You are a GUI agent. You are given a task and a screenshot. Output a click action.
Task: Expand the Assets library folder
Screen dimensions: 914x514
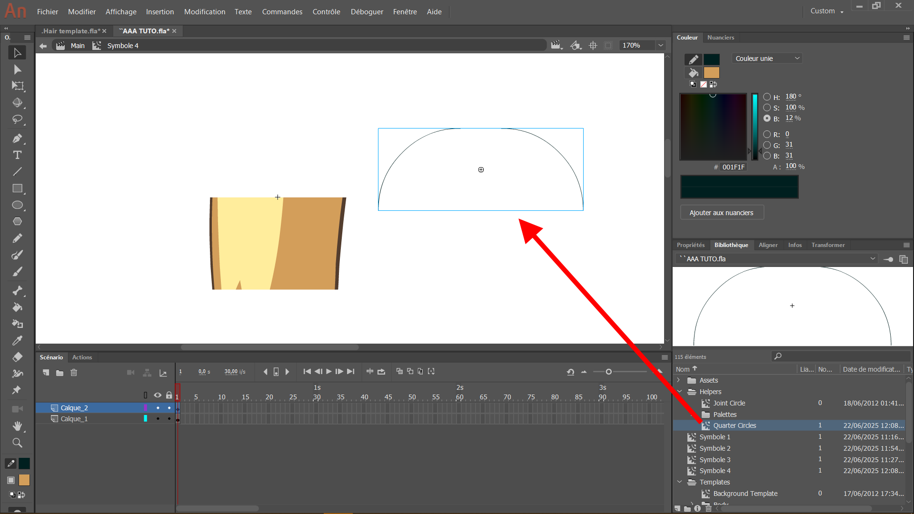679,380
